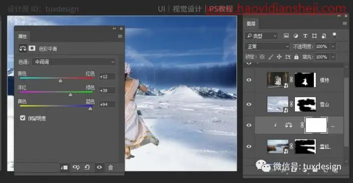Click the 青色-红色 slider handle
Screen dimensions: 353x183
click(60, 80)
